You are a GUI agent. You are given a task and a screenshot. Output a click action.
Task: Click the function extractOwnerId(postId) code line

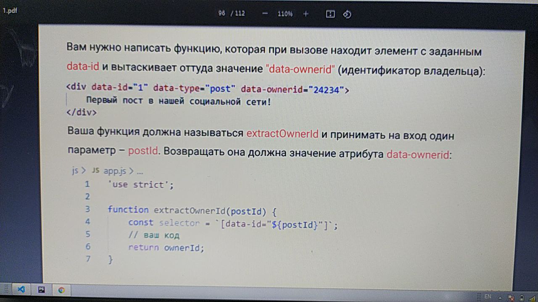click(192, 210)
